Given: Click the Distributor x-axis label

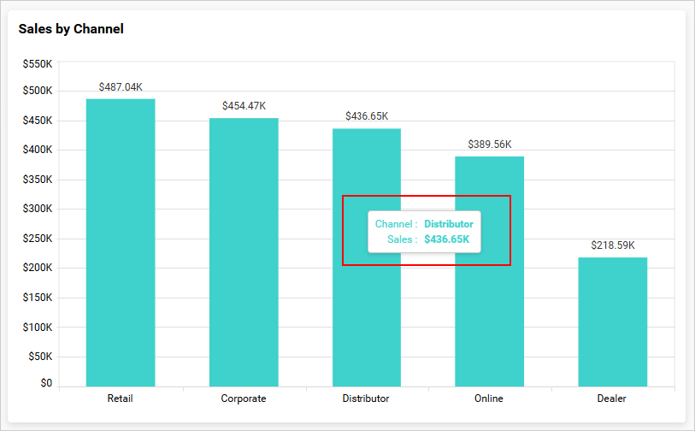Looking at the screenshot, I should (x=366, y=399).
